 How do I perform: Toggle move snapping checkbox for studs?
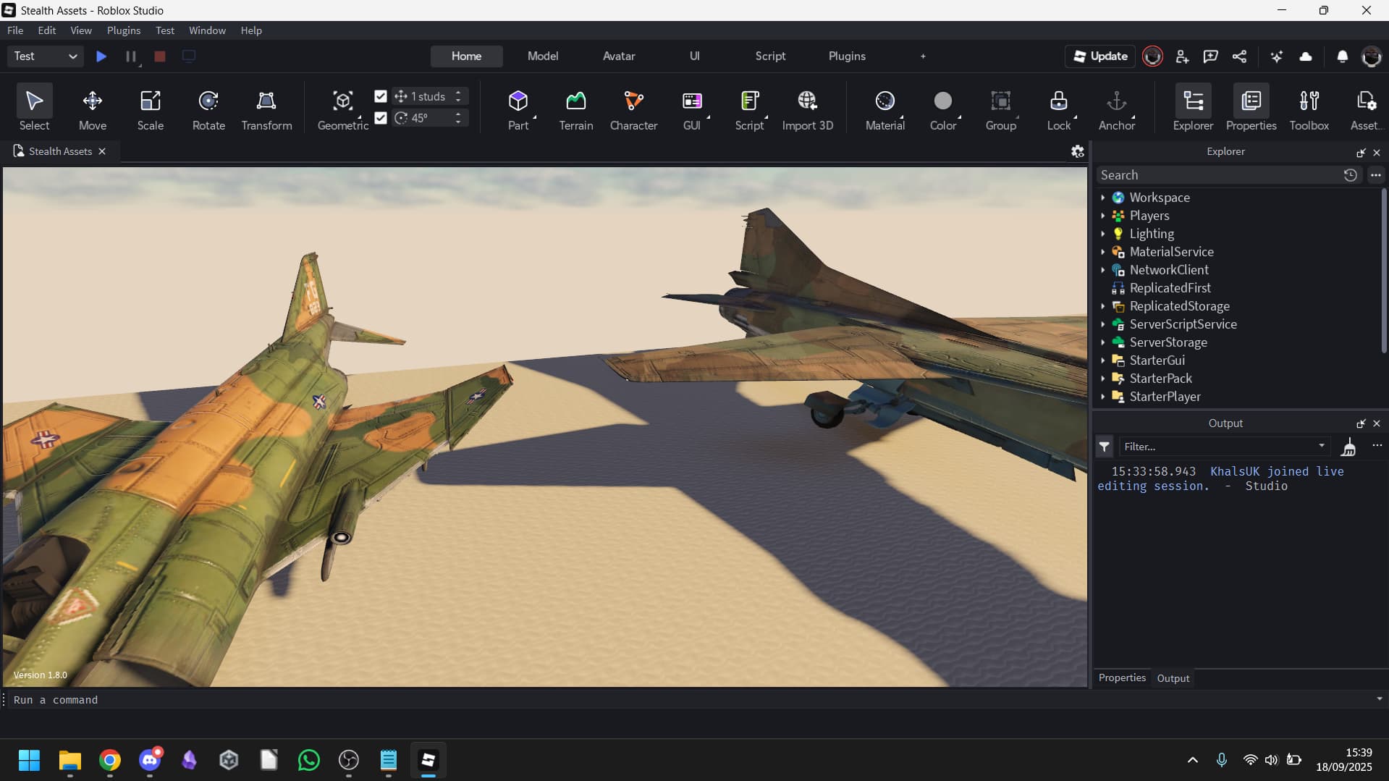pos(381,96)
